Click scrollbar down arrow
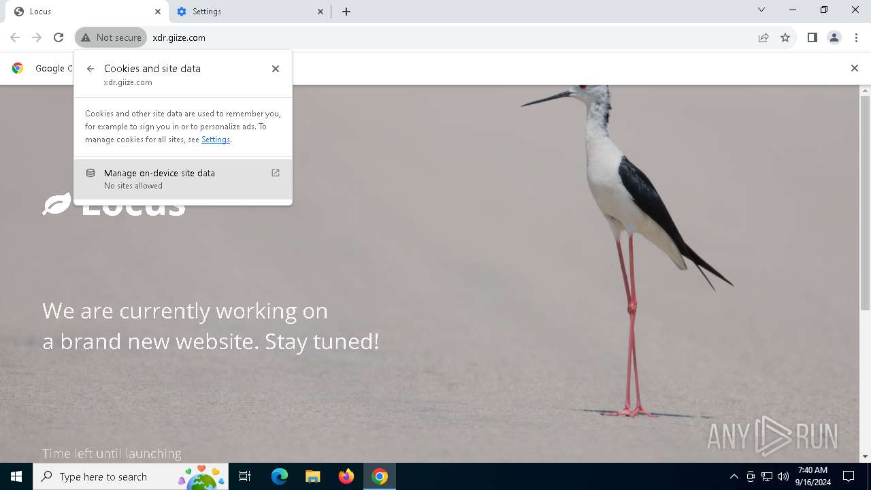 click(x=866, y=457)
